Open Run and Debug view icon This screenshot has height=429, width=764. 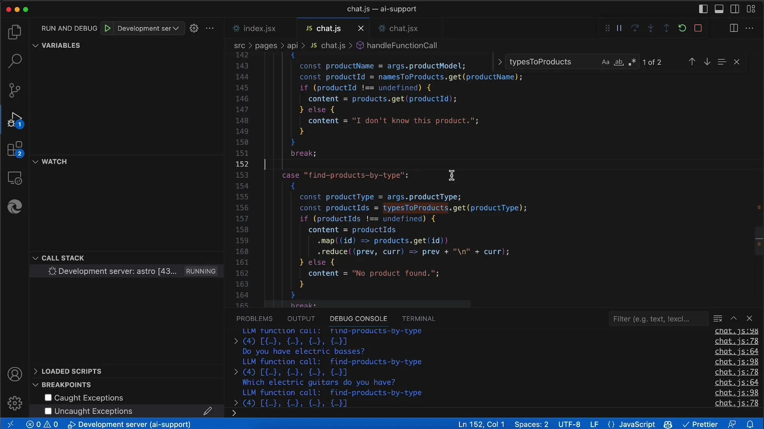tap(15, 120)
